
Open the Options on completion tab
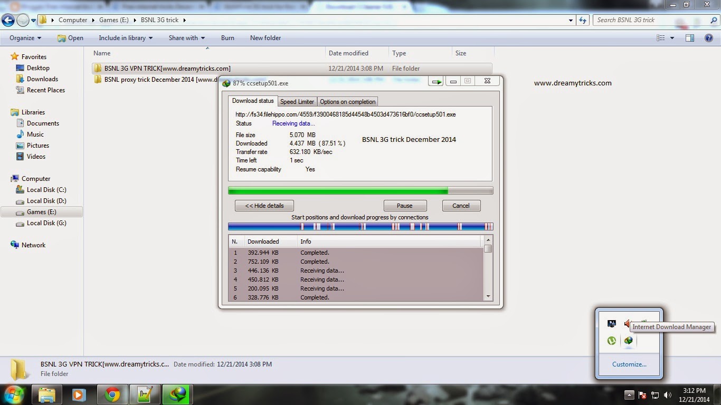[348, 102]
